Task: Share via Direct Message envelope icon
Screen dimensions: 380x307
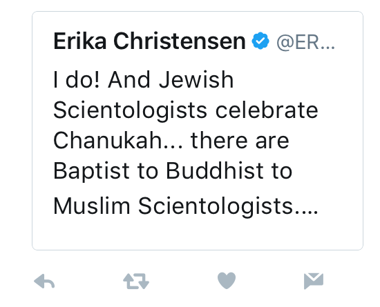Action: (314, 281)
